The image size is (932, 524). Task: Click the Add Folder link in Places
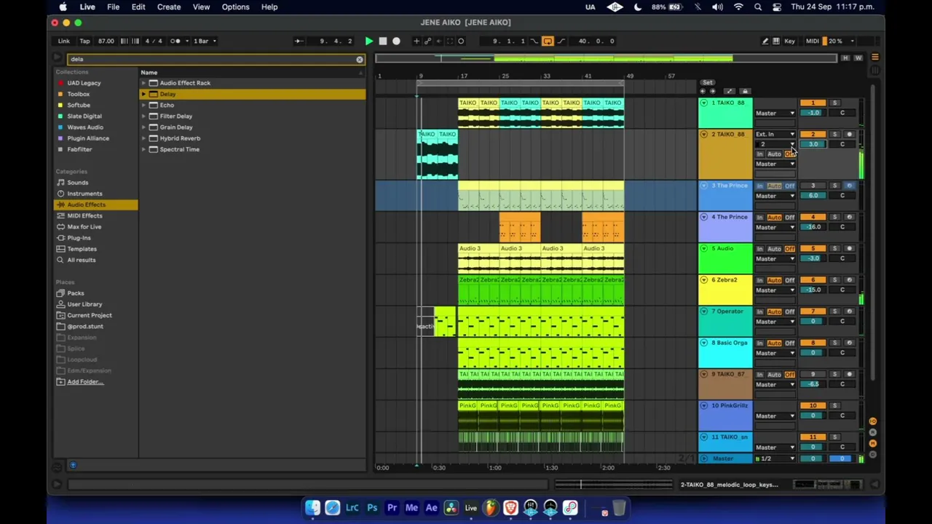(x=85, y=381)
